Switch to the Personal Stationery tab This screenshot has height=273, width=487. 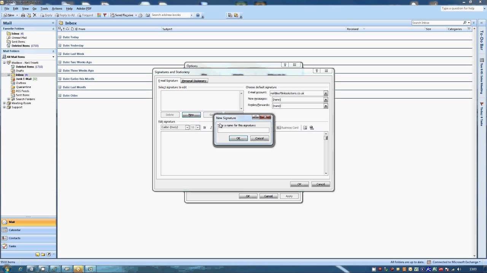[194, 81]
